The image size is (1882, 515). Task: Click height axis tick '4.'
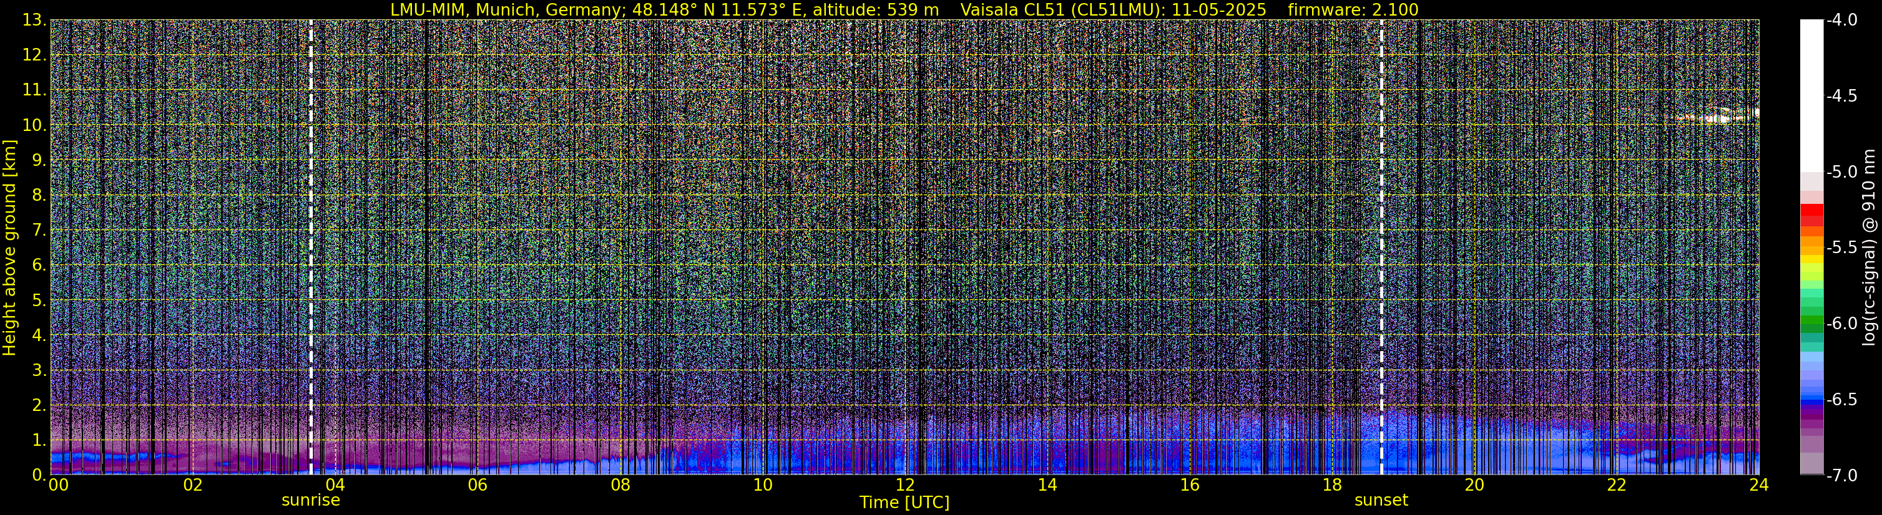(x=39, y=335)
